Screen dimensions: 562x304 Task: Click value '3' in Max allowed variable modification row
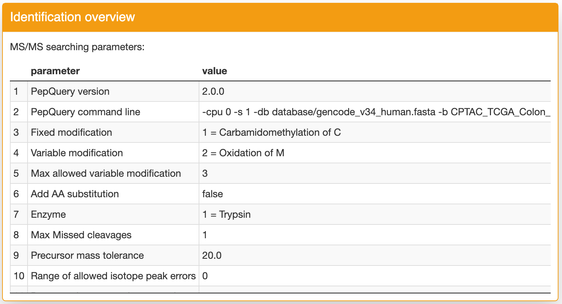pyautogui.click(x=205, y=174)
